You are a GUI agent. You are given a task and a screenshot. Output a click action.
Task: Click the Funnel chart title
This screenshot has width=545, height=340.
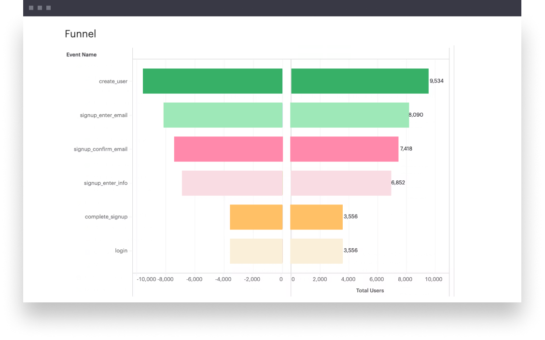coord(80,34)
